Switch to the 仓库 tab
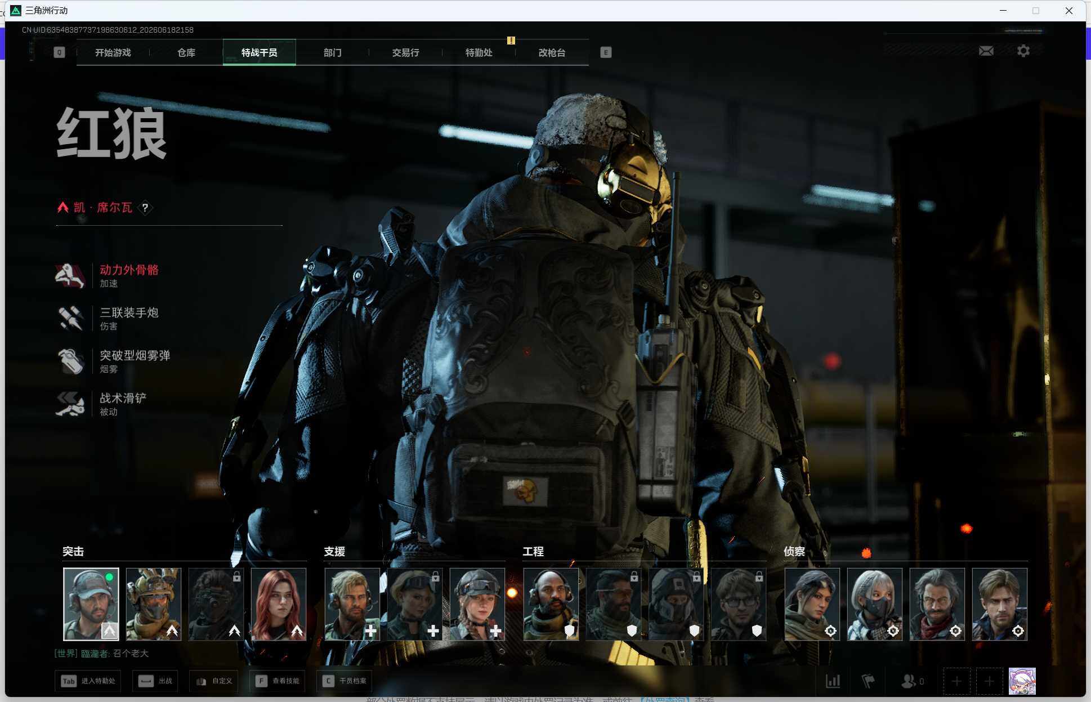The width and height of the screenshot is (1091, 702). (186, 52)
